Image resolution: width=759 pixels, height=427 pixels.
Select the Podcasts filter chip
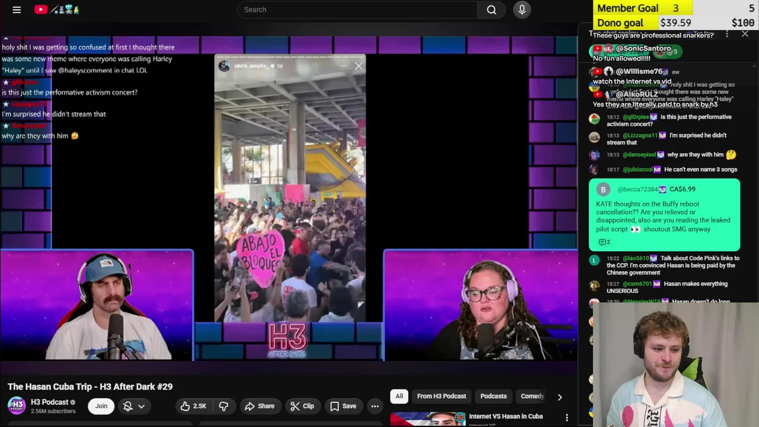[x=493, y=396]
